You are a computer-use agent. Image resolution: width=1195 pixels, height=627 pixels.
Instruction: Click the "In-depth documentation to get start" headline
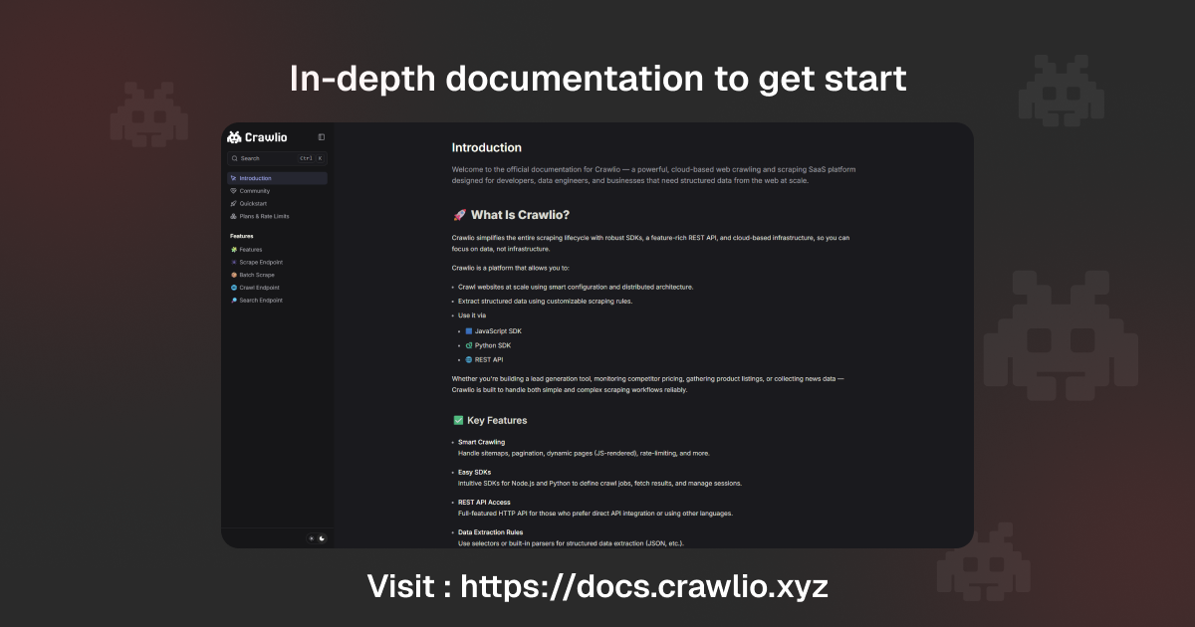[597, 78]
